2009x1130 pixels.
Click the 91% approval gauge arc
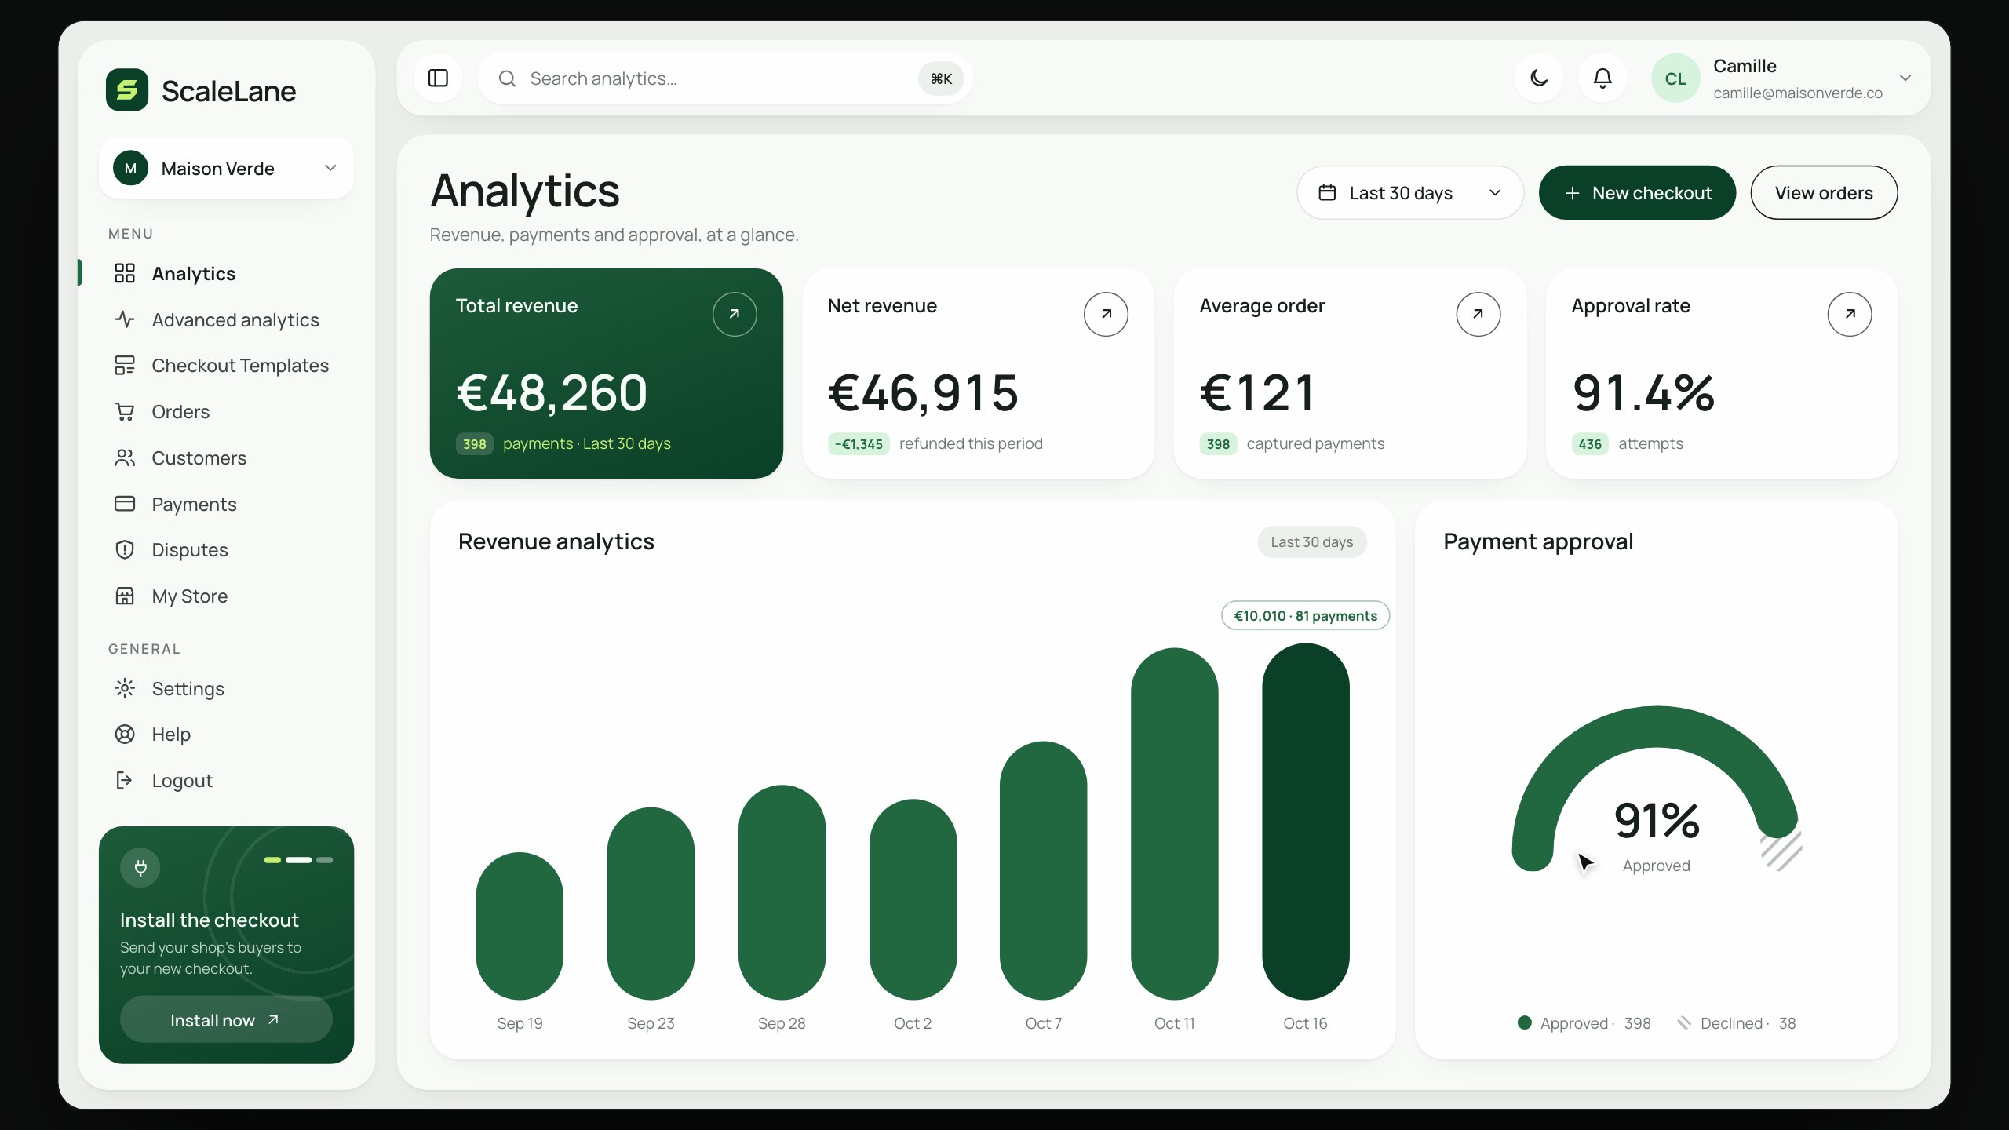coord(1656,728)
